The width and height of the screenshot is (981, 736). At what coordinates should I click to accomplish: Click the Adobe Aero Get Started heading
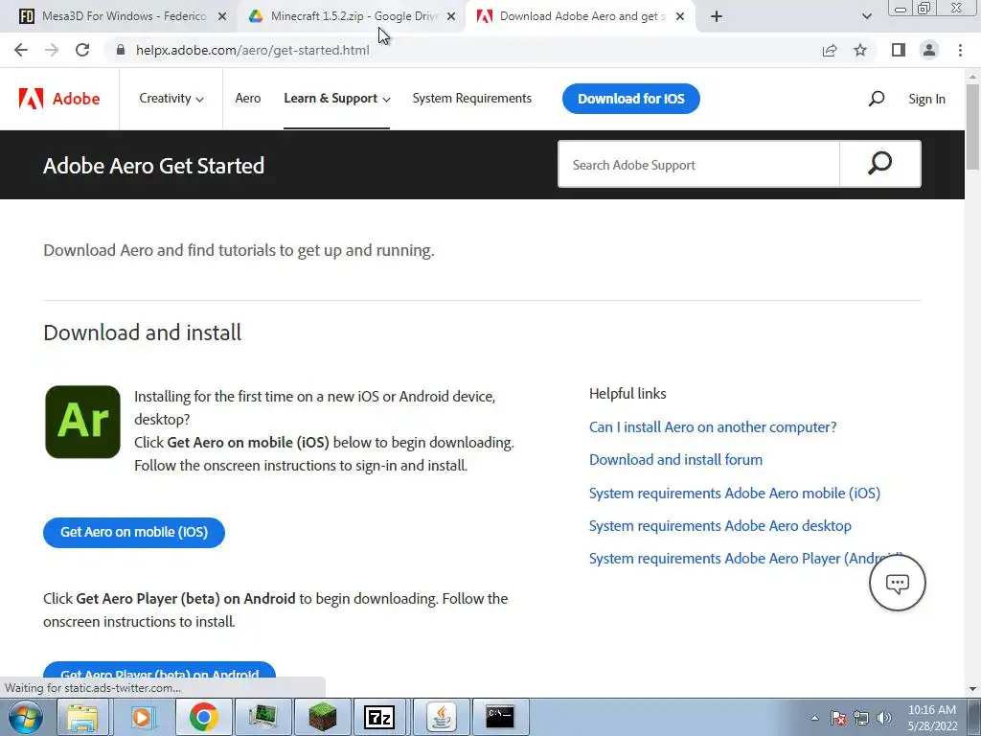click(154, 166)
